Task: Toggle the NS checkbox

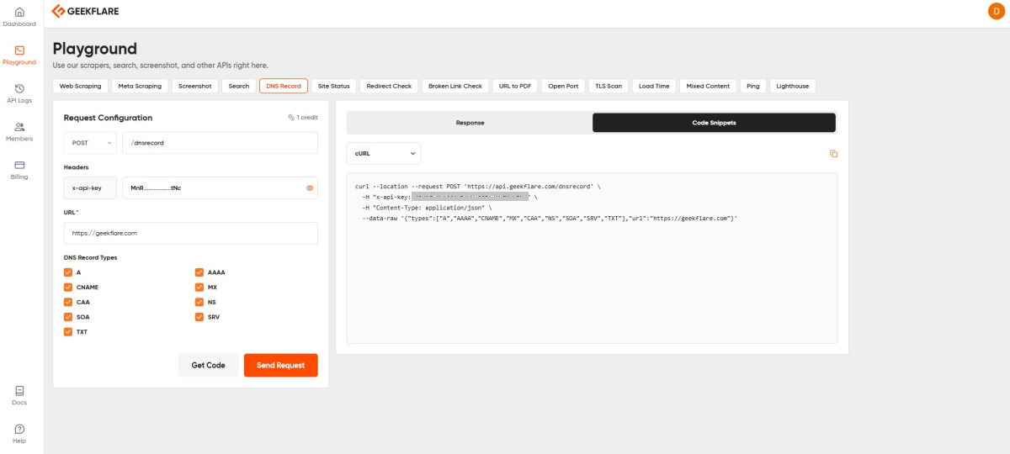Action: [x=199, y=302]
